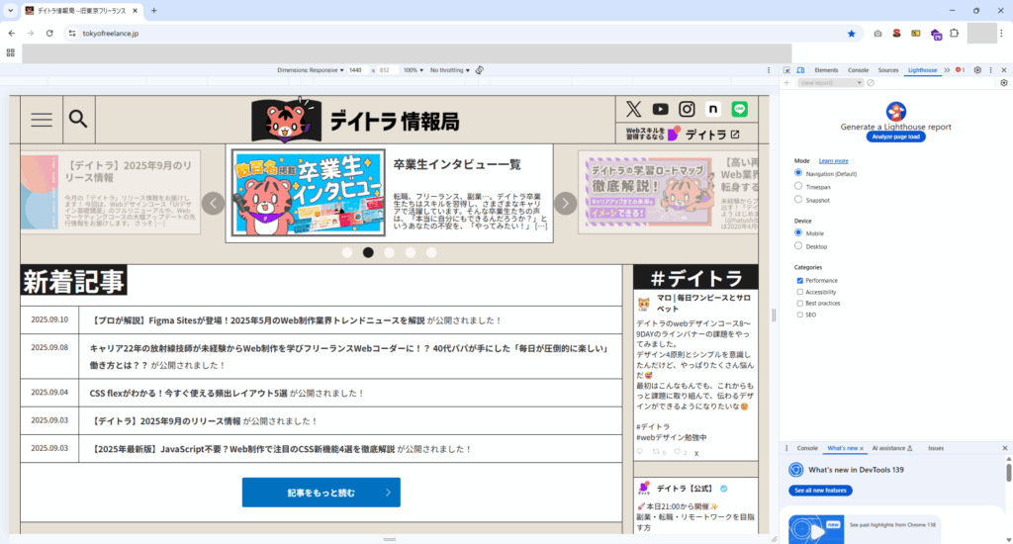Select the Timespan mode radio button

(x=799, y=186)
